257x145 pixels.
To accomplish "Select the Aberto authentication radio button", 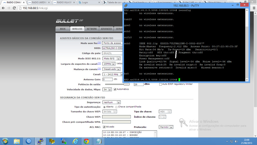I will (x=104, y=107).
